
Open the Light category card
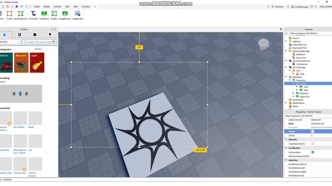pyautogui.click(x=37, y=63)
